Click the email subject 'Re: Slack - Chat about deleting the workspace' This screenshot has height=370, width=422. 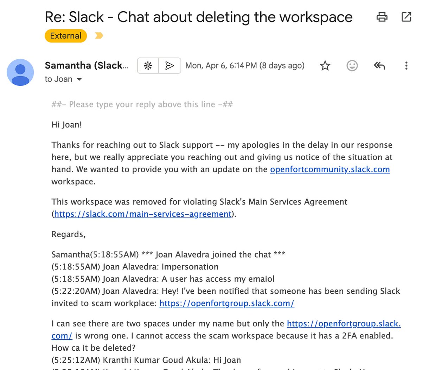coord(199,17)
